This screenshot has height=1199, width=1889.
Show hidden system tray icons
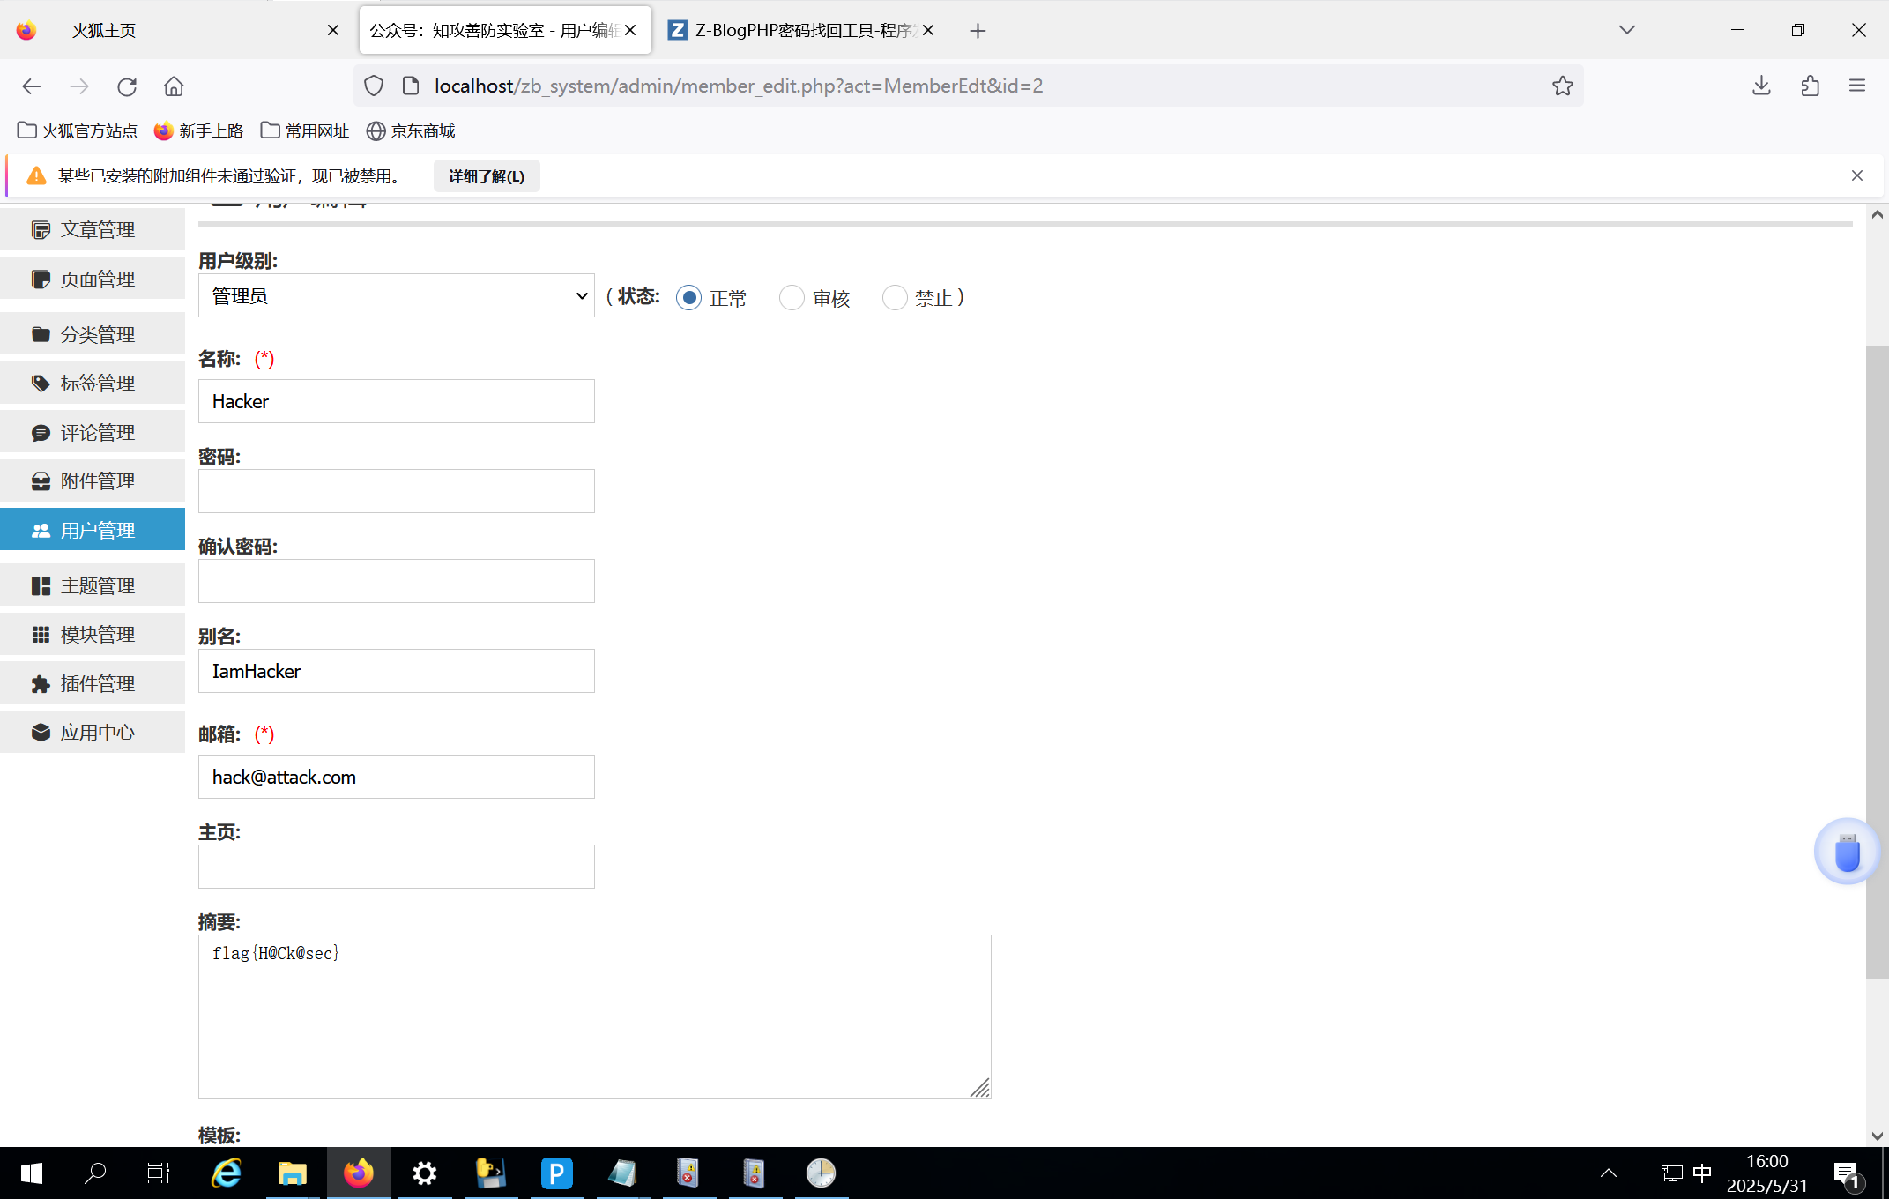click(x=1608, y=1173)
